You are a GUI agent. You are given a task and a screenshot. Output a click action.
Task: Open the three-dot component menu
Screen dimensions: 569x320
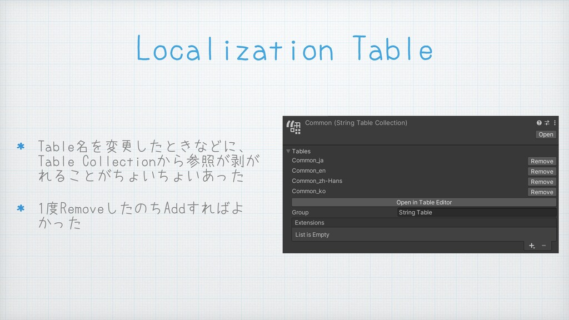pos(555,123)
